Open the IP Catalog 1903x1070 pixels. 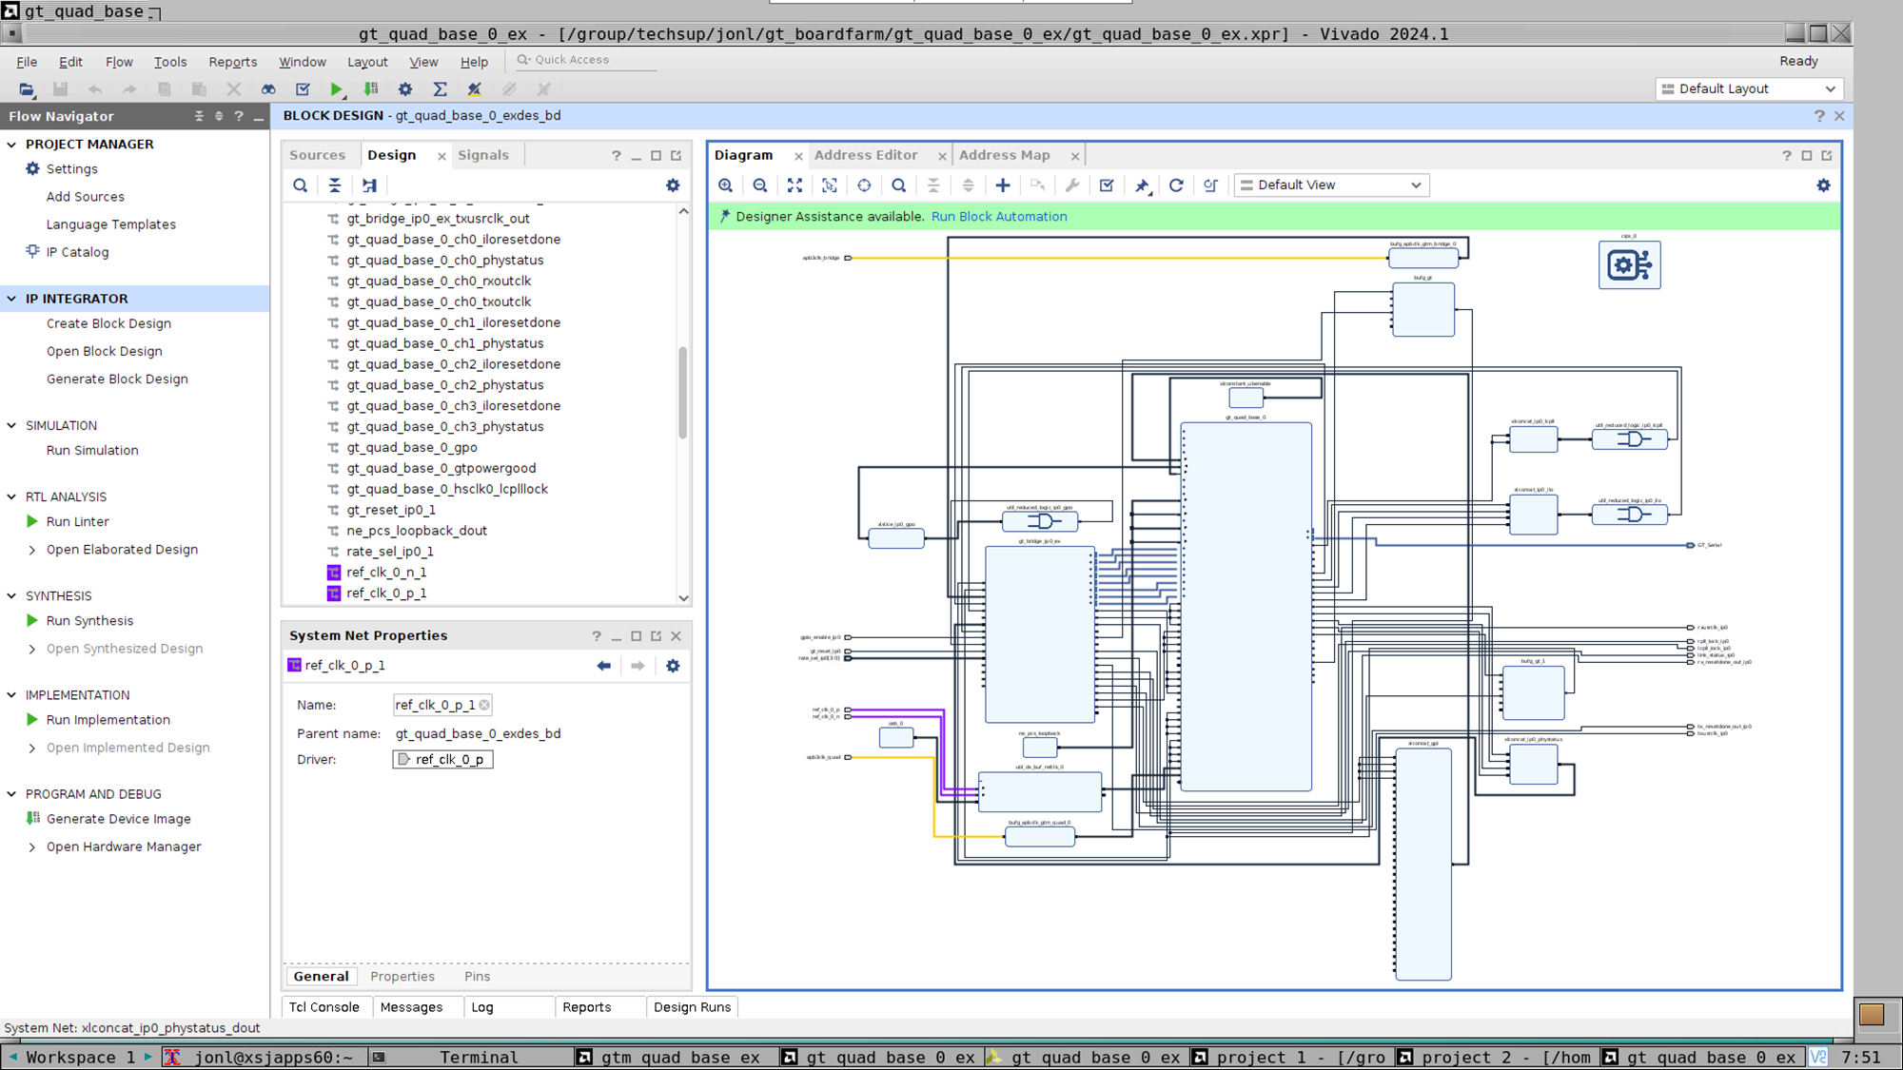click(x=77, y=252)
